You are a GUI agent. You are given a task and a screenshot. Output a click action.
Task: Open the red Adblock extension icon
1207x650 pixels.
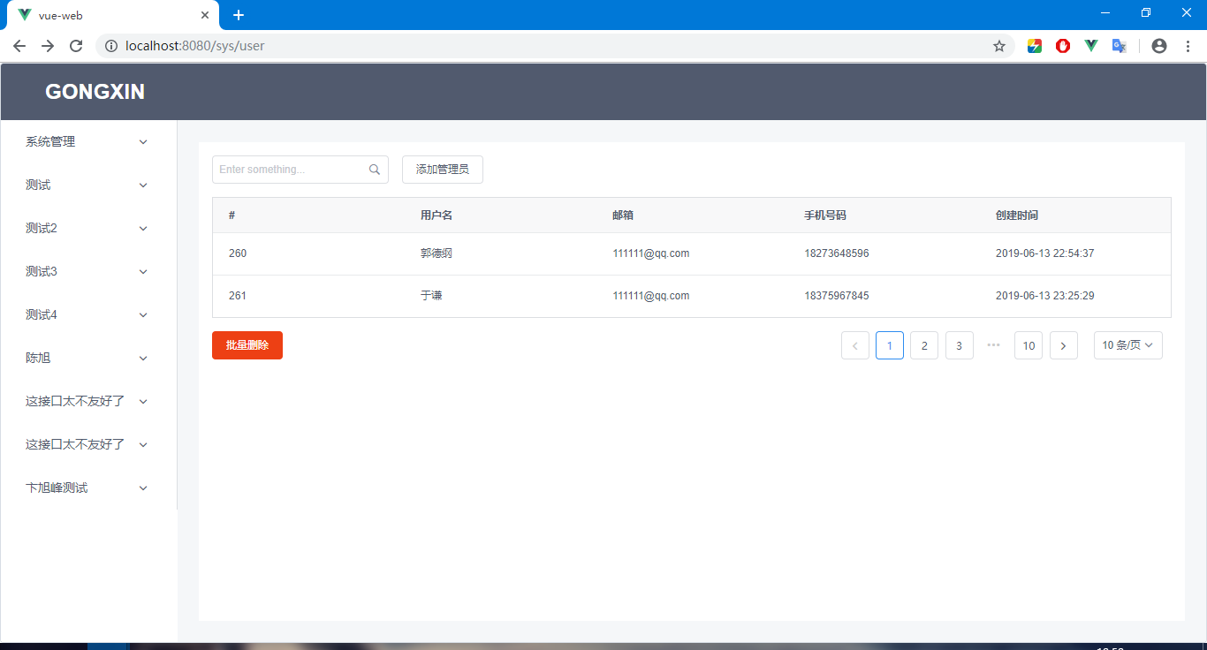(x=1063, y=46)
